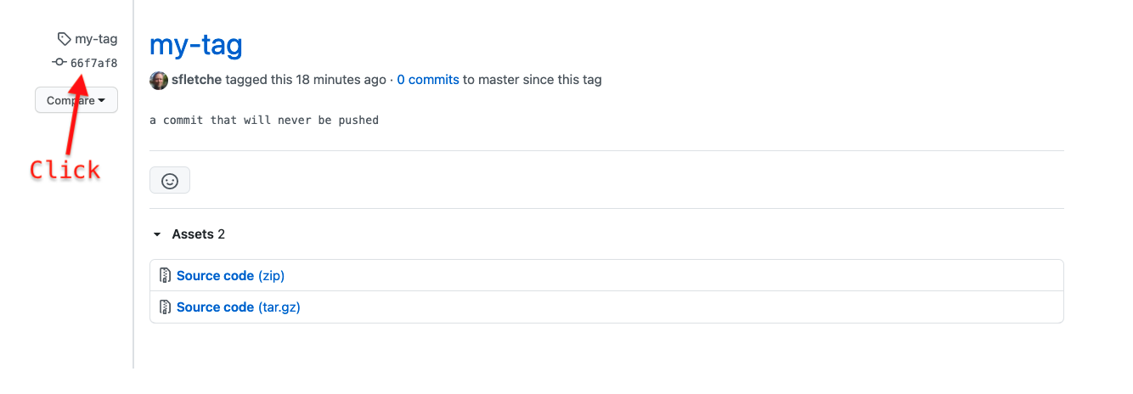The image size is (1133, 394).
Task: Click the my-tag label in sidebar
Action: click(x=96, y=39)
